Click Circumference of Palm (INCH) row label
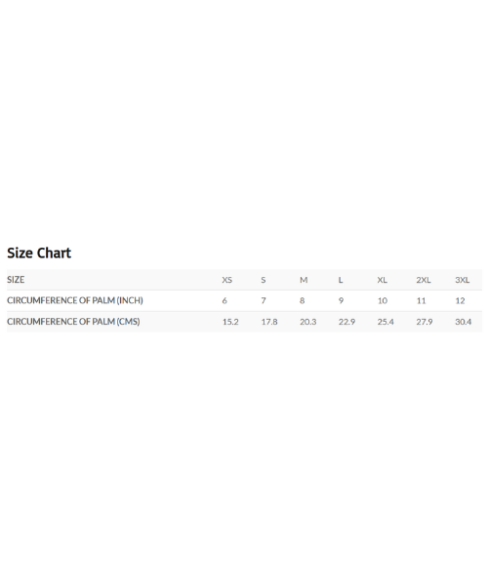 click(x=75, y=300)
